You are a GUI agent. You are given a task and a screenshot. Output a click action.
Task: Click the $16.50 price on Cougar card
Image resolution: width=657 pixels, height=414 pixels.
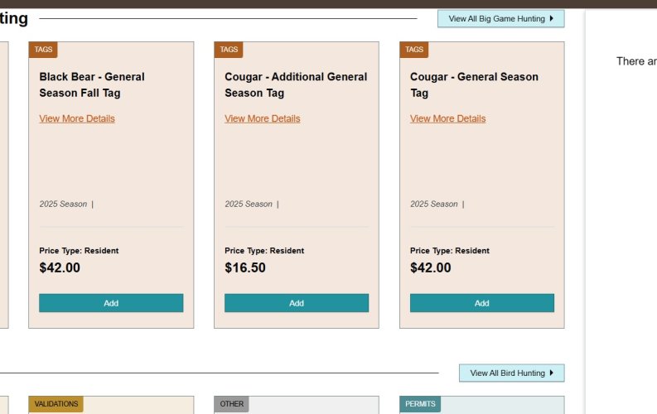(x=245, y=267)
